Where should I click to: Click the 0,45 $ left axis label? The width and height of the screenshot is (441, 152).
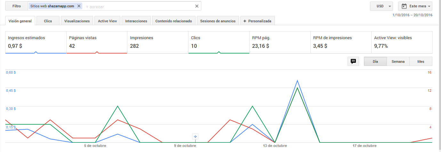pos(11,90)
